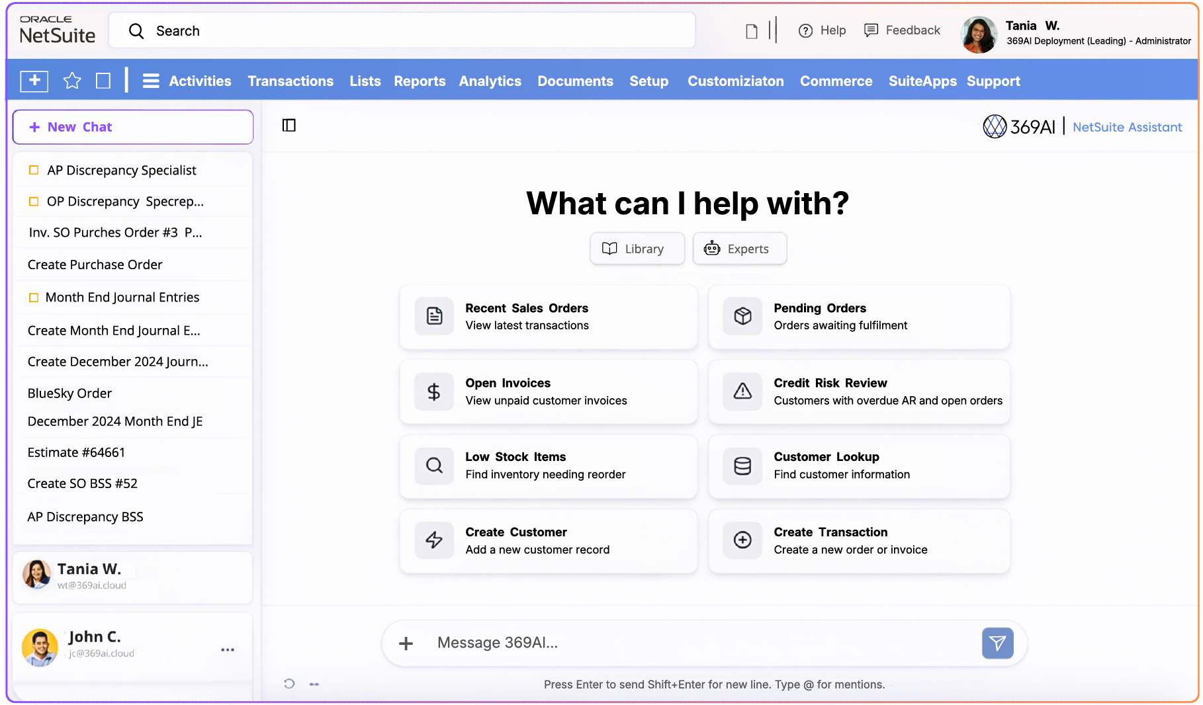Click the Pending Orders box icon

tap(742, 316)
